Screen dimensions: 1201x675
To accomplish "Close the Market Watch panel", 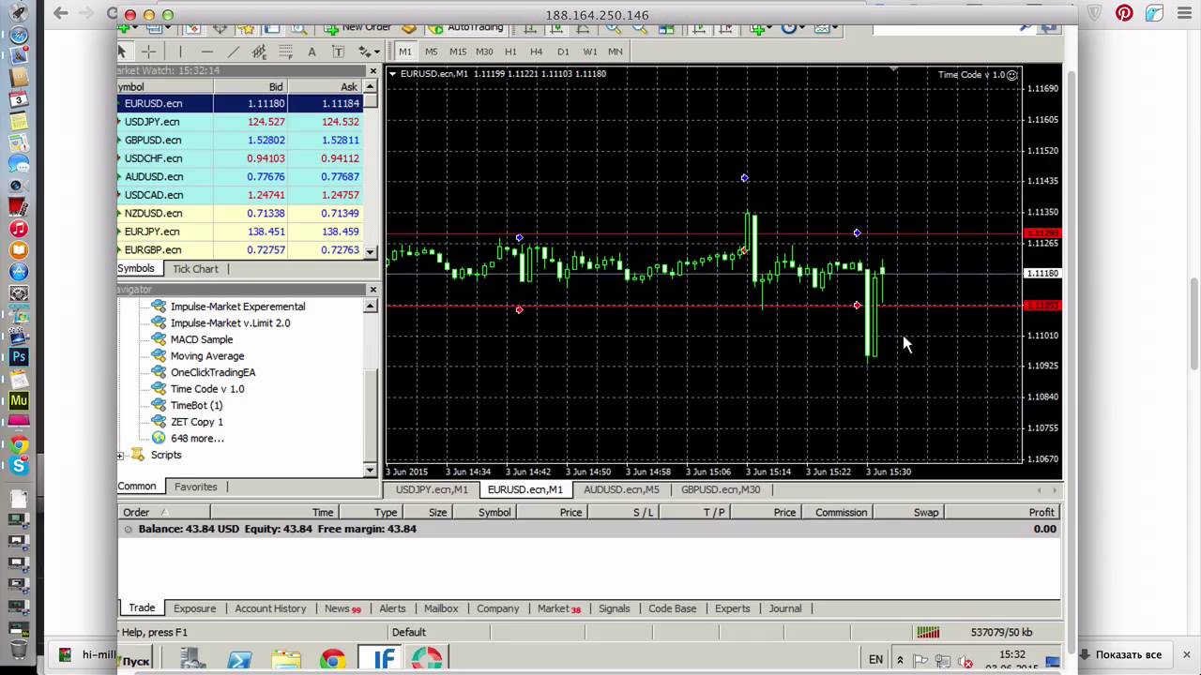I will (x=372, y=70).
